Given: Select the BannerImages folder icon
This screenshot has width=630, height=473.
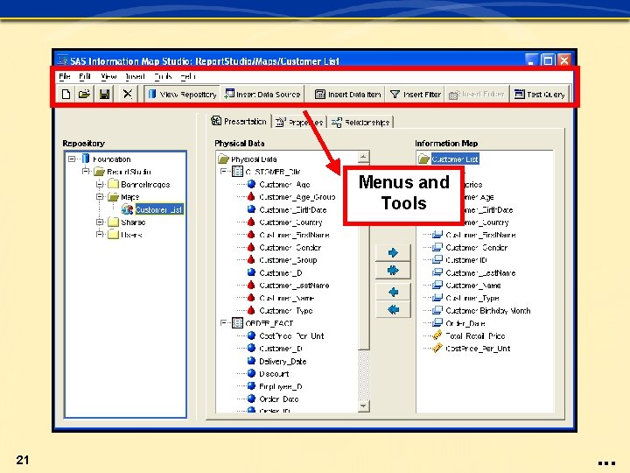Looking at the screenshot, I should tap(114, 184).
